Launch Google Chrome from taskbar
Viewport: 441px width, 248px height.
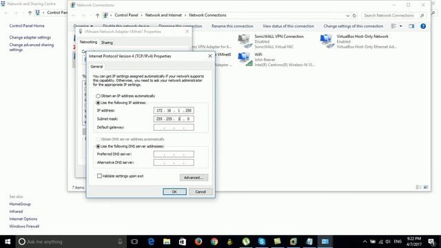214,242
